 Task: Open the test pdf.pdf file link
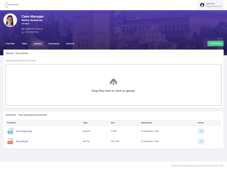pos(22,141)
